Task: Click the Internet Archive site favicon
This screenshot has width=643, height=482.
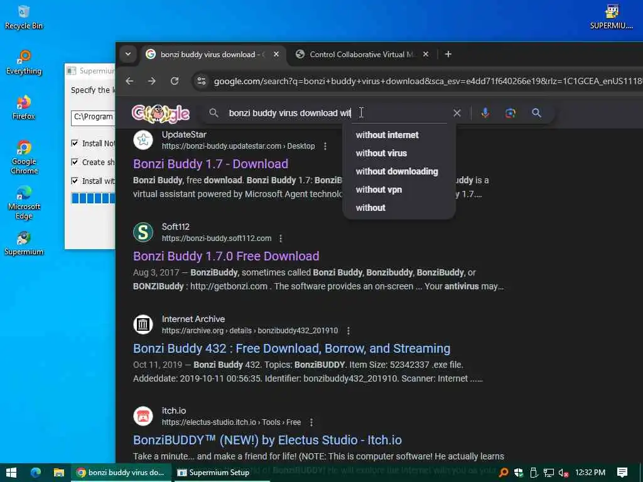Action: tap(143, 324)
